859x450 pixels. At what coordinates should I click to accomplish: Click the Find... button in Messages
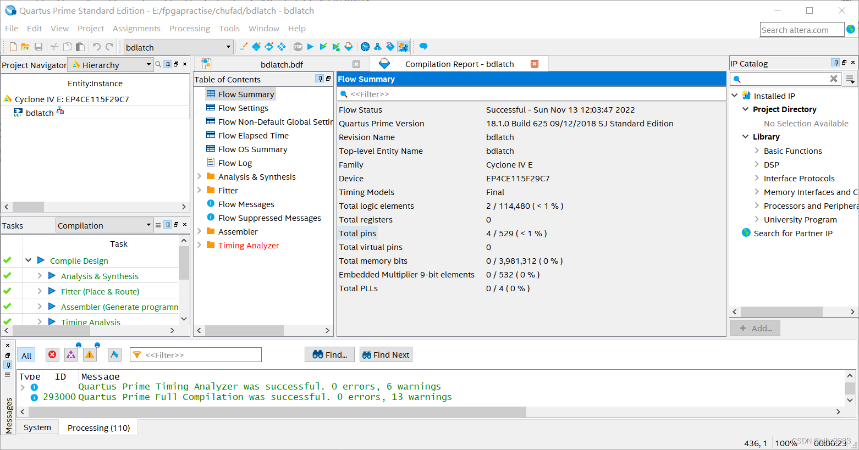point(329,355)
